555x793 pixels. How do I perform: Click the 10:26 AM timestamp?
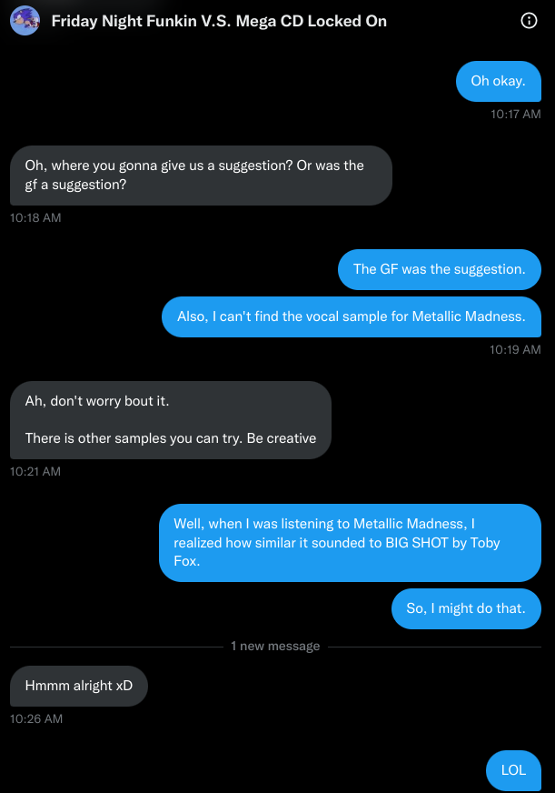tap(35, 718)
